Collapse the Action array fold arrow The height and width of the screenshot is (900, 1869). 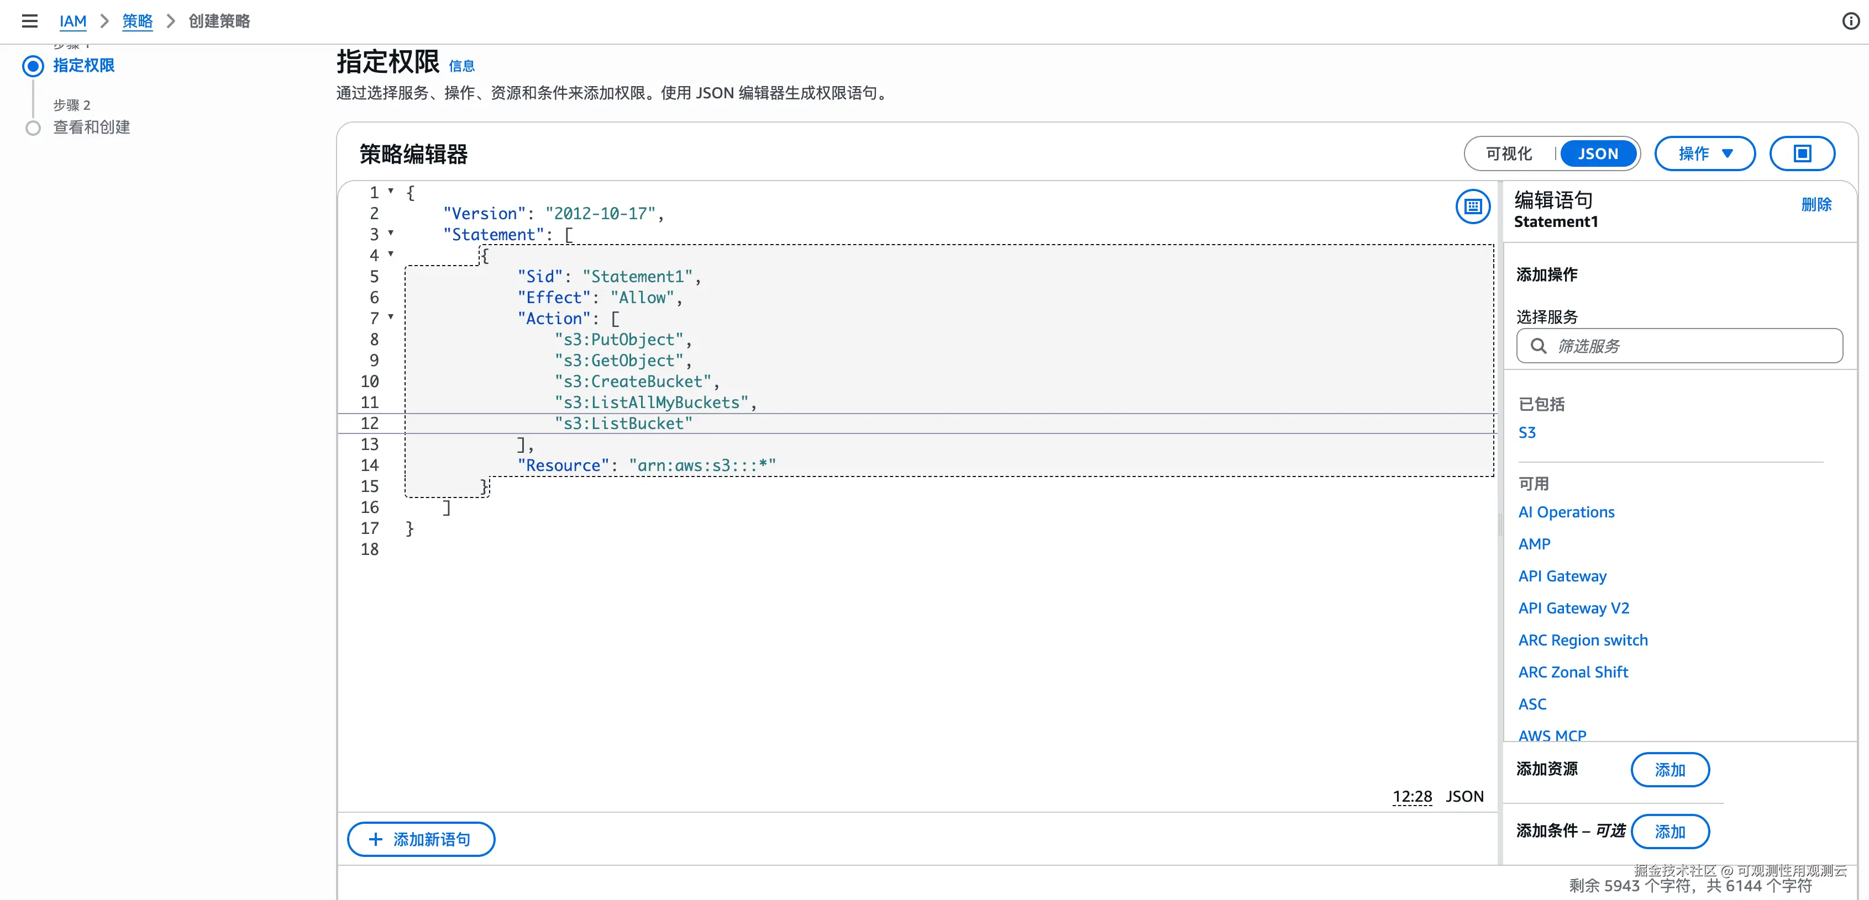pos(390,317)
